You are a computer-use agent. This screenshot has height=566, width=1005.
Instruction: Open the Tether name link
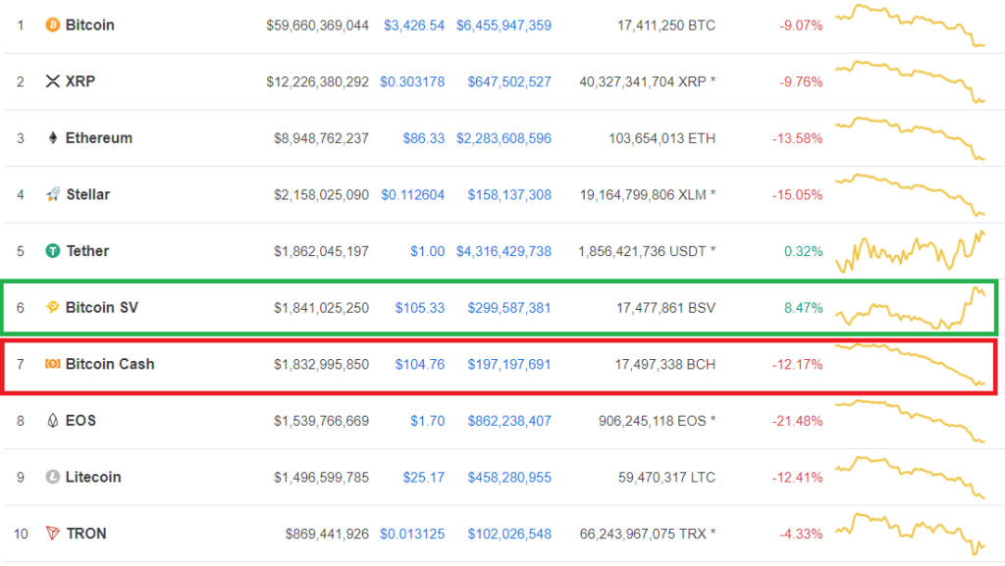[87, 251]
